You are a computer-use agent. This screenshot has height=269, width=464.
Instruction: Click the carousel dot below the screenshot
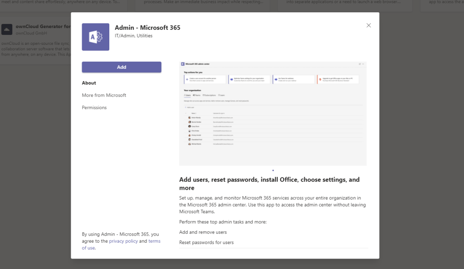pyautogui.click(x=273, y=170)
